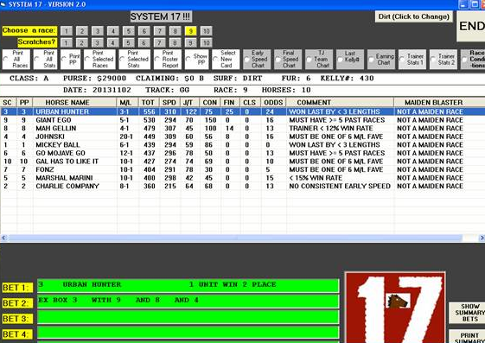
Task: Open Show Summary Bets
Action: coord(468,313)
